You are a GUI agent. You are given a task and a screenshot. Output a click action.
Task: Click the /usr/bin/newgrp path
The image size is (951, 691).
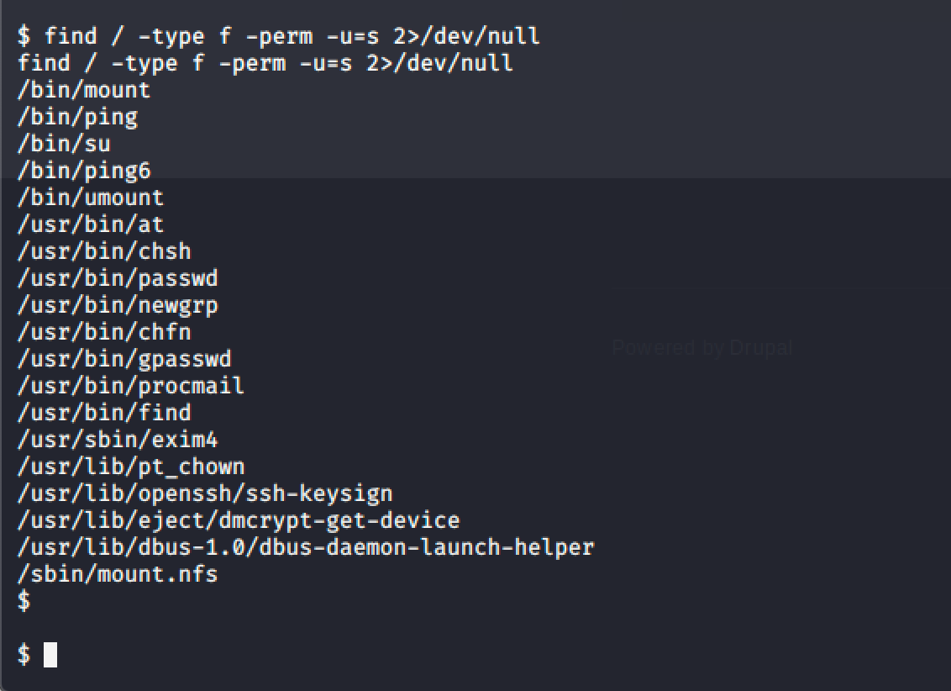118,305
